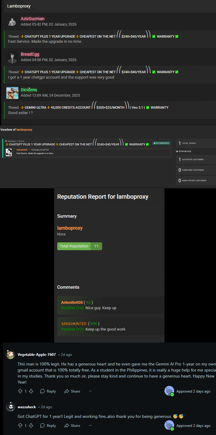Click MINDHUNTER's reputation score 596
216x435 pixels.
94,324
